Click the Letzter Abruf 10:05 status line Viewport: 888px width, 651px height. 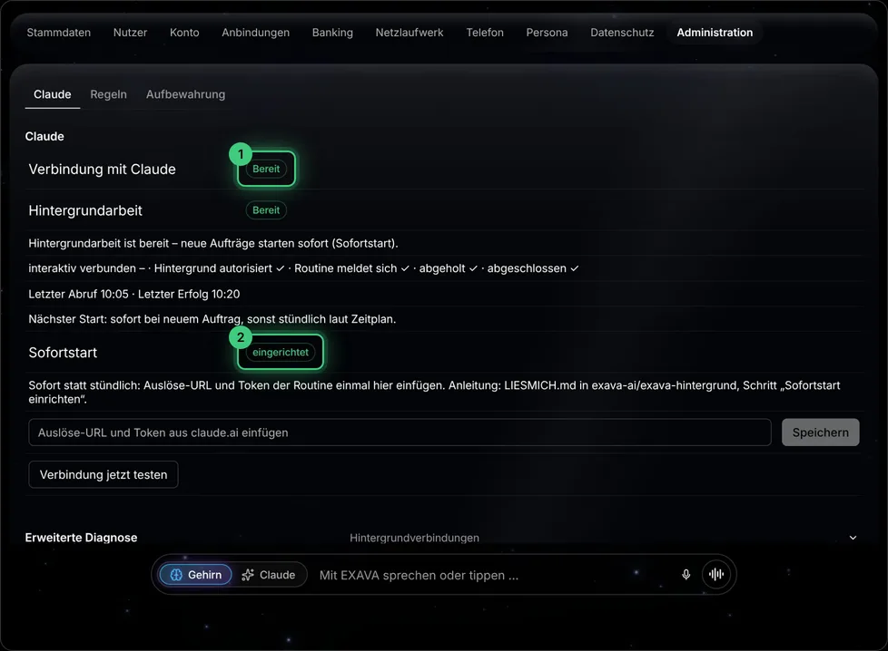click(134, 294)
